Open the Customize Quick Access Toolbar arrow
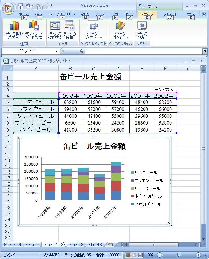 (52, 6)
